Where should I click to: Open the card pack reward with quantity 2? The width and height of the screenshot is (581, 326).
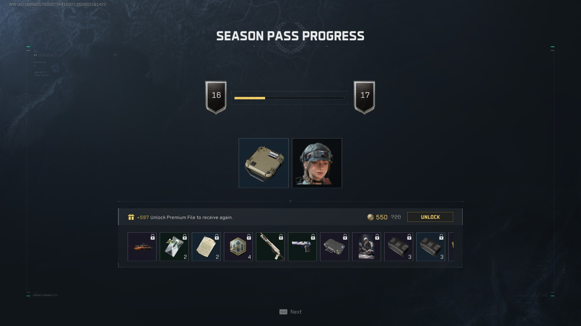(x=174, y=247)
